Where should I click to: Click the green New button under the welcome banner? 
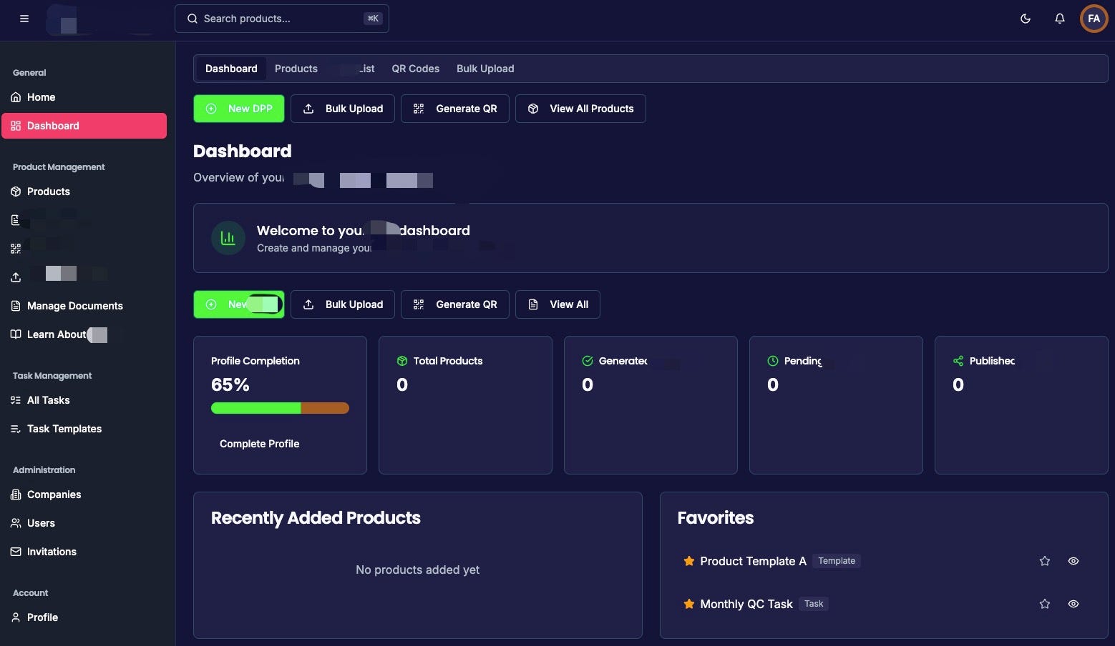click(x=239, y=304)
